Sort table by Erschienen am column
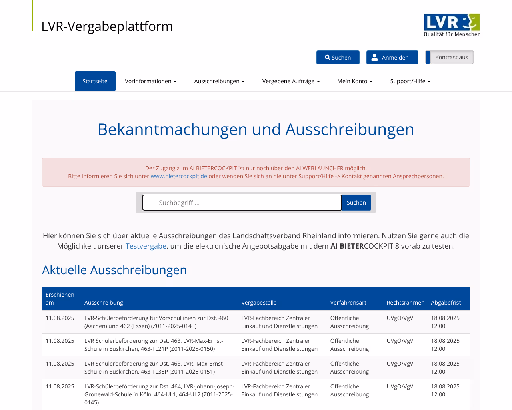512x410 pixels. (x=60, y=298)
